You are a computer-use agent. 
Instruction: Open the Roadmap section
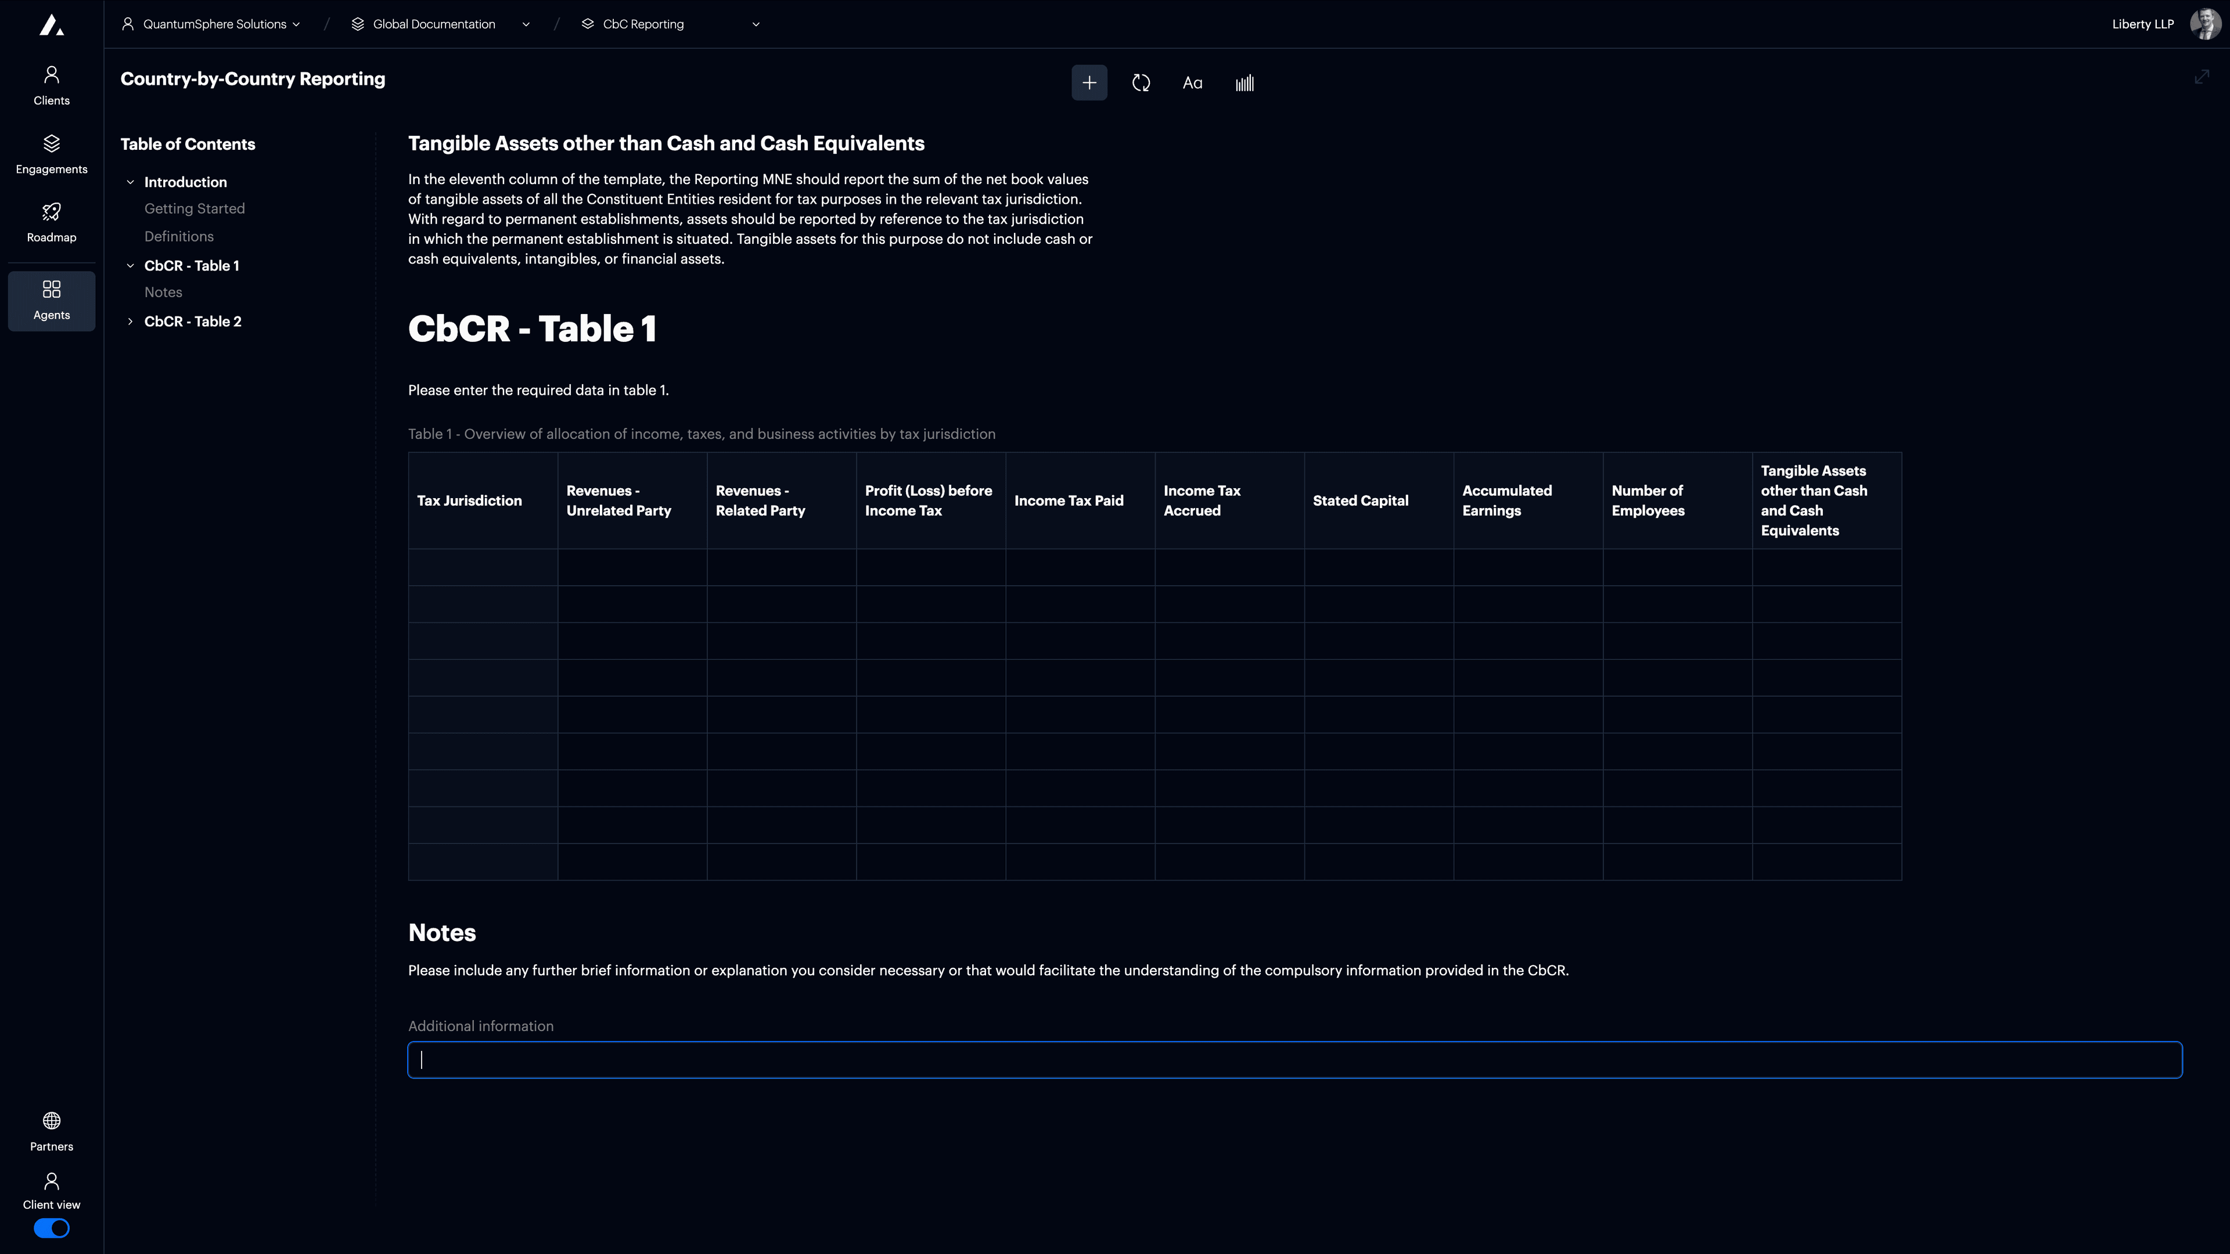click(x=51, y=222)
